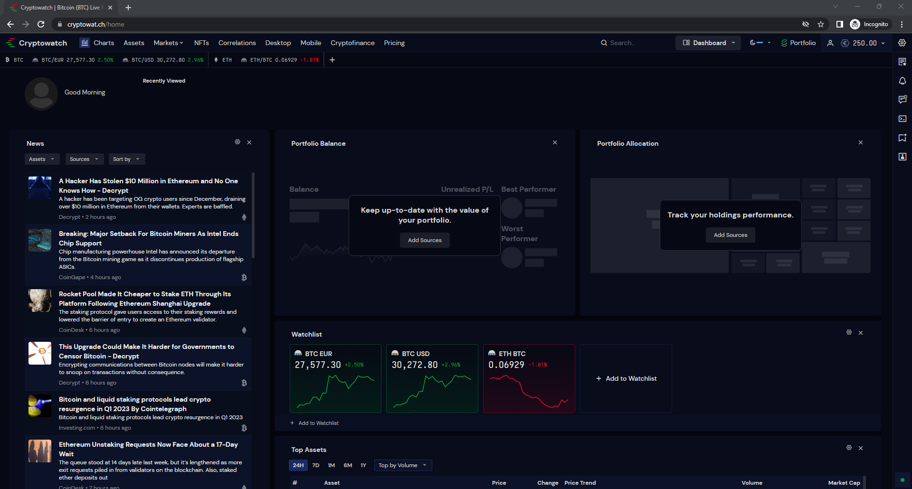Open the Correlations page
The height and width of the screenshot is (489, 912).
pos(237,43)
